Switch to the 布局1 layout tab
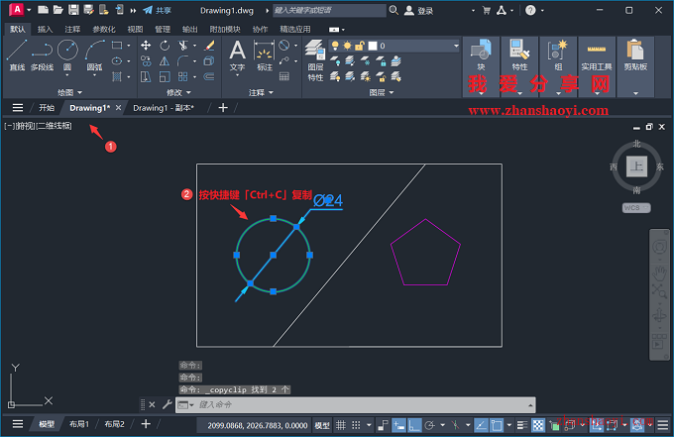Screen dimensions: 674x437 pyautogui.click(x=79, y=424)
